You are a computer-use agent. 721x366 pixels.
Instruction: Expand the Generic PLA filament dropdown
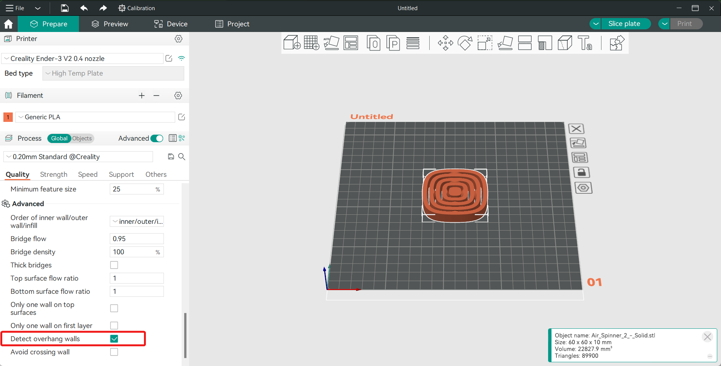pos(95,117)
